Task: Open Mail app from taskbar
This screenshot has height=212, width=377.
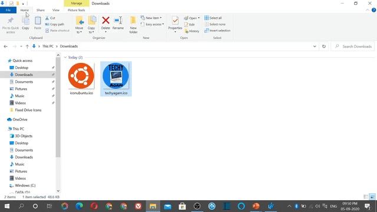Action: click(167, 206)
